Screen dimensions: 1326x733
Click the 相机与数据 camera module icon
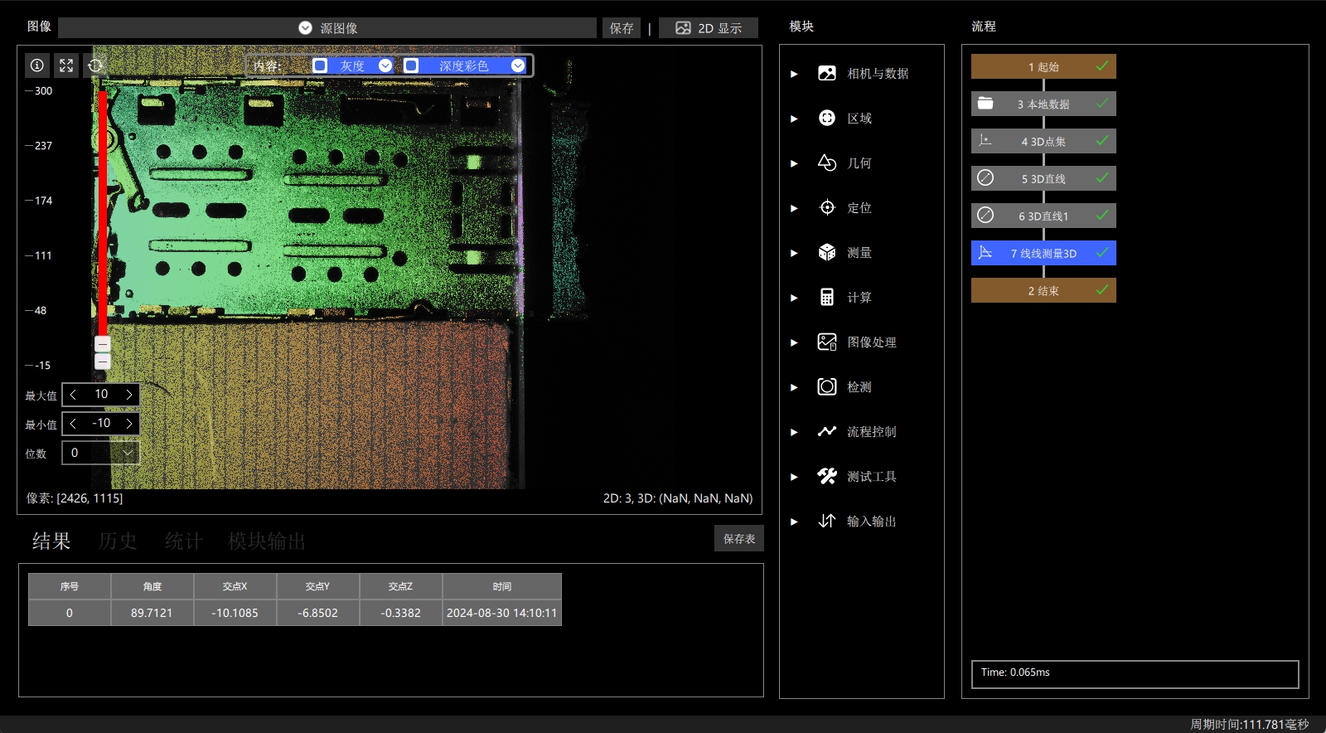tap(826, 73)
